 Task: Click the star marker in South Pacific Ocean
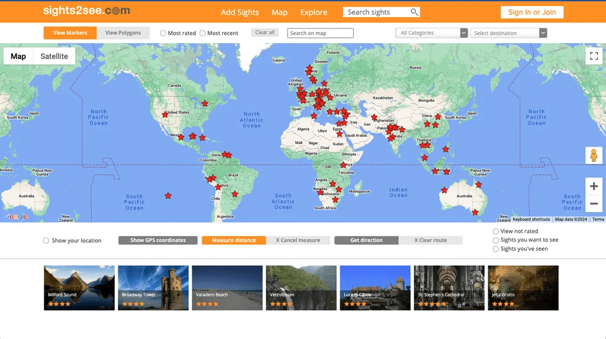click(x=167, y=196)
